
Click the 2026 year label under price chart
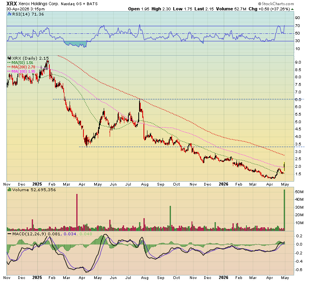pyautogui.click(x=223, y=184)
